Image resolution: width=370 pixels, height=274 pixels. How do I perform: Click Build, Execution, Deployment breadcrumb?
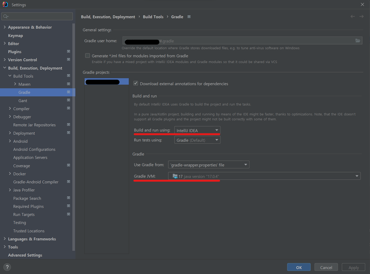(108, 17)
